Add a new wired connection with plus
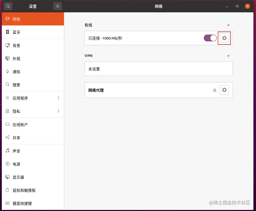256x211 pixels. coord(229,25)
